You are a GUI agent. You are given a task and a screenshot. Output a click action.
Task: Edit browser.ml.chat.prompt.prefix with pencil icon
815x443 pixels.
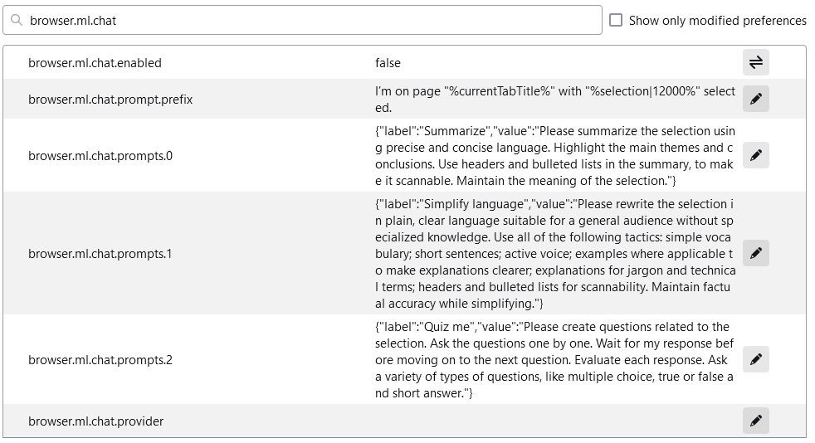coord(755,99)
